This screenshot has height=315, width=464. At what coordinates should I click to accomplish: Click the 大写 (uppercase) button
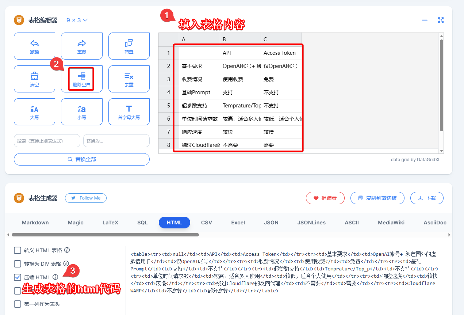(34, 112)
